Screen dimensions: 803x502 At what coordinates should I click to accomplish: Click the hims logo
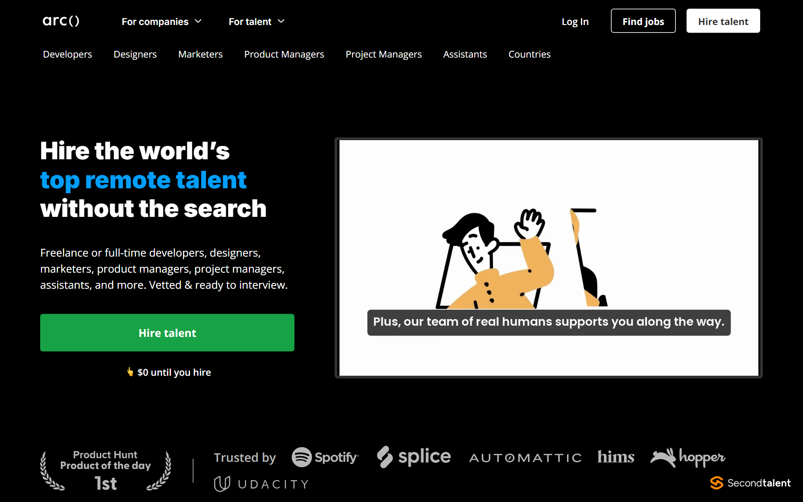click(x=616, y=457)
